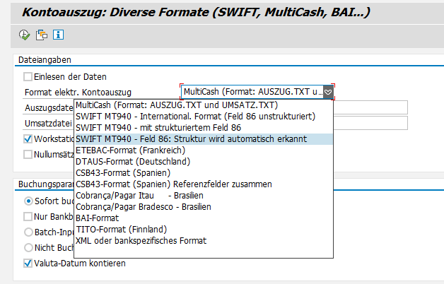
Task: Click into the Umsatzdatei input field
Action: (x=370, y=123)
